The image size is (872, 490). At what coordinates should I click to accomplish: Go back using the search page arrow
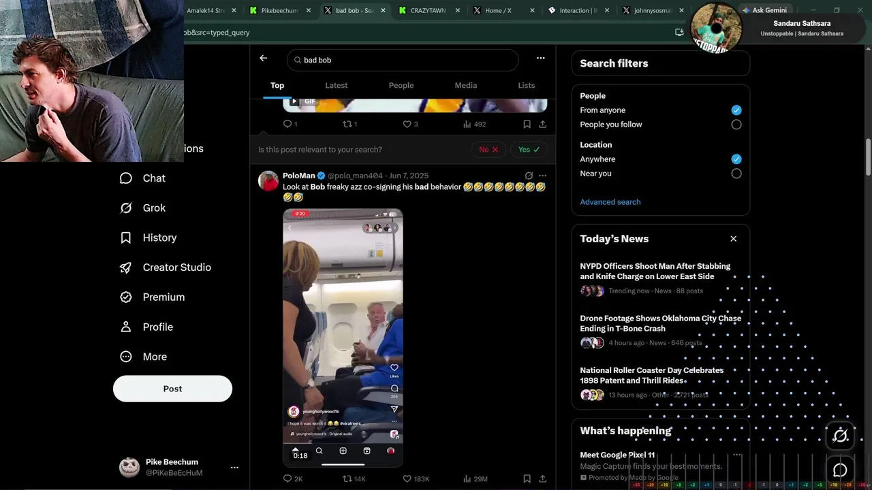coord(263,59)
